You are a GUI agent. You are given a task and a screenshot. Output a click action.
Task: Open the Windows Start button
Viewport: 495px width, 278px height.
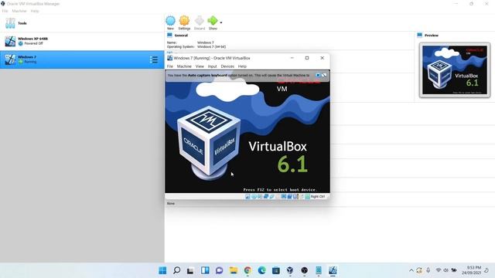[x=162, y=270]
